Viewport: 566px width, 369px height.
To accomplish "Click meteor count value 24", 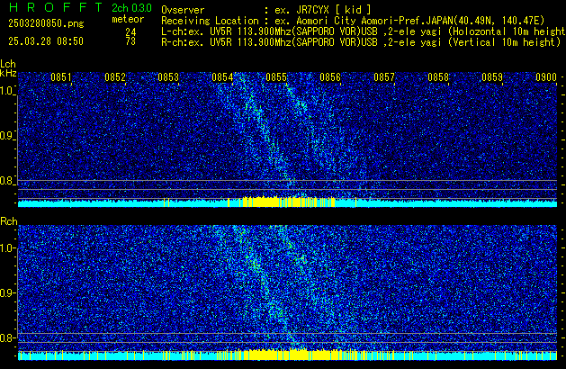I will click(x=130, y=32).
